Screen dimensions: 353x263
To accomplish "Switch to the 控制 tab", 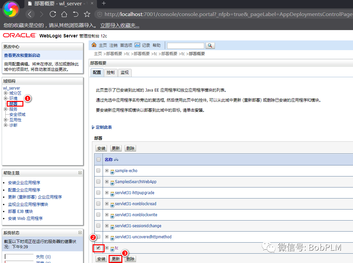I will (x=111, y=73).
